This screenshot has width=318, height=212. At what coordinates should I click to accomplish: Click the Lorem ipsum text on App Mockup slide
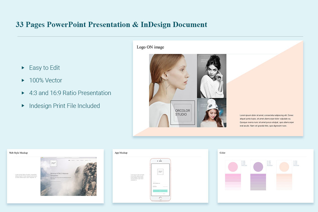(x=138, y=177)
